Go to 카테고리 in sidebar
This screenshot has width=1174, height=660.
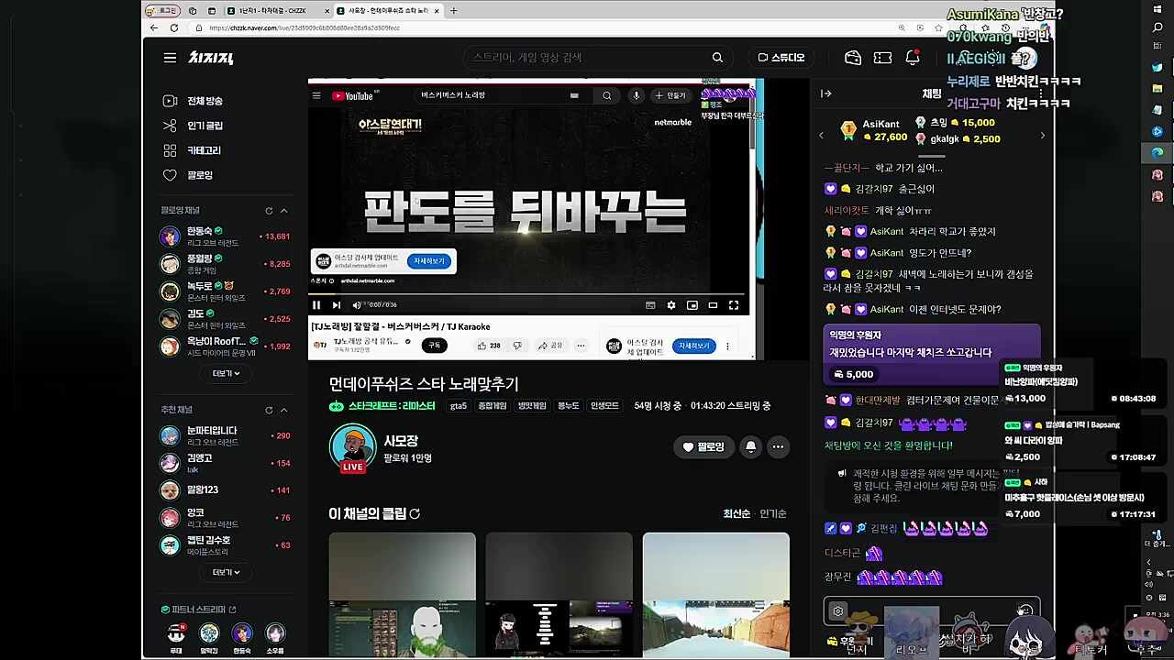192,150
